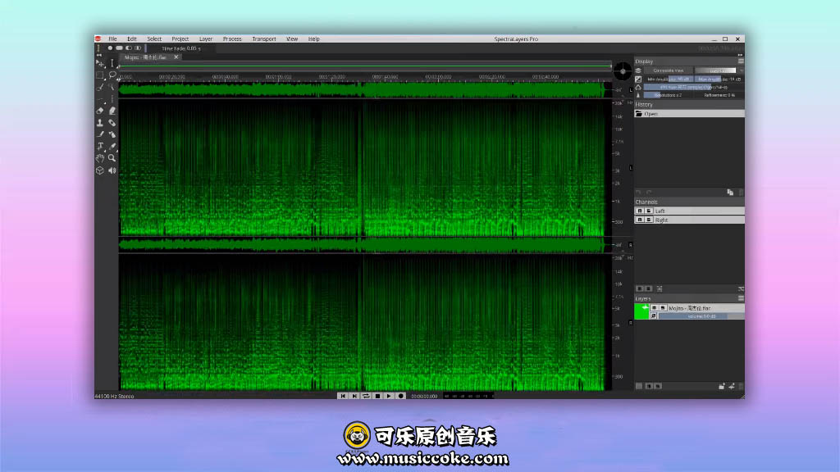The image size is (840, 472).
Task: Select the Draw Frequency pencil tool
Action: [x=99, y=134]
